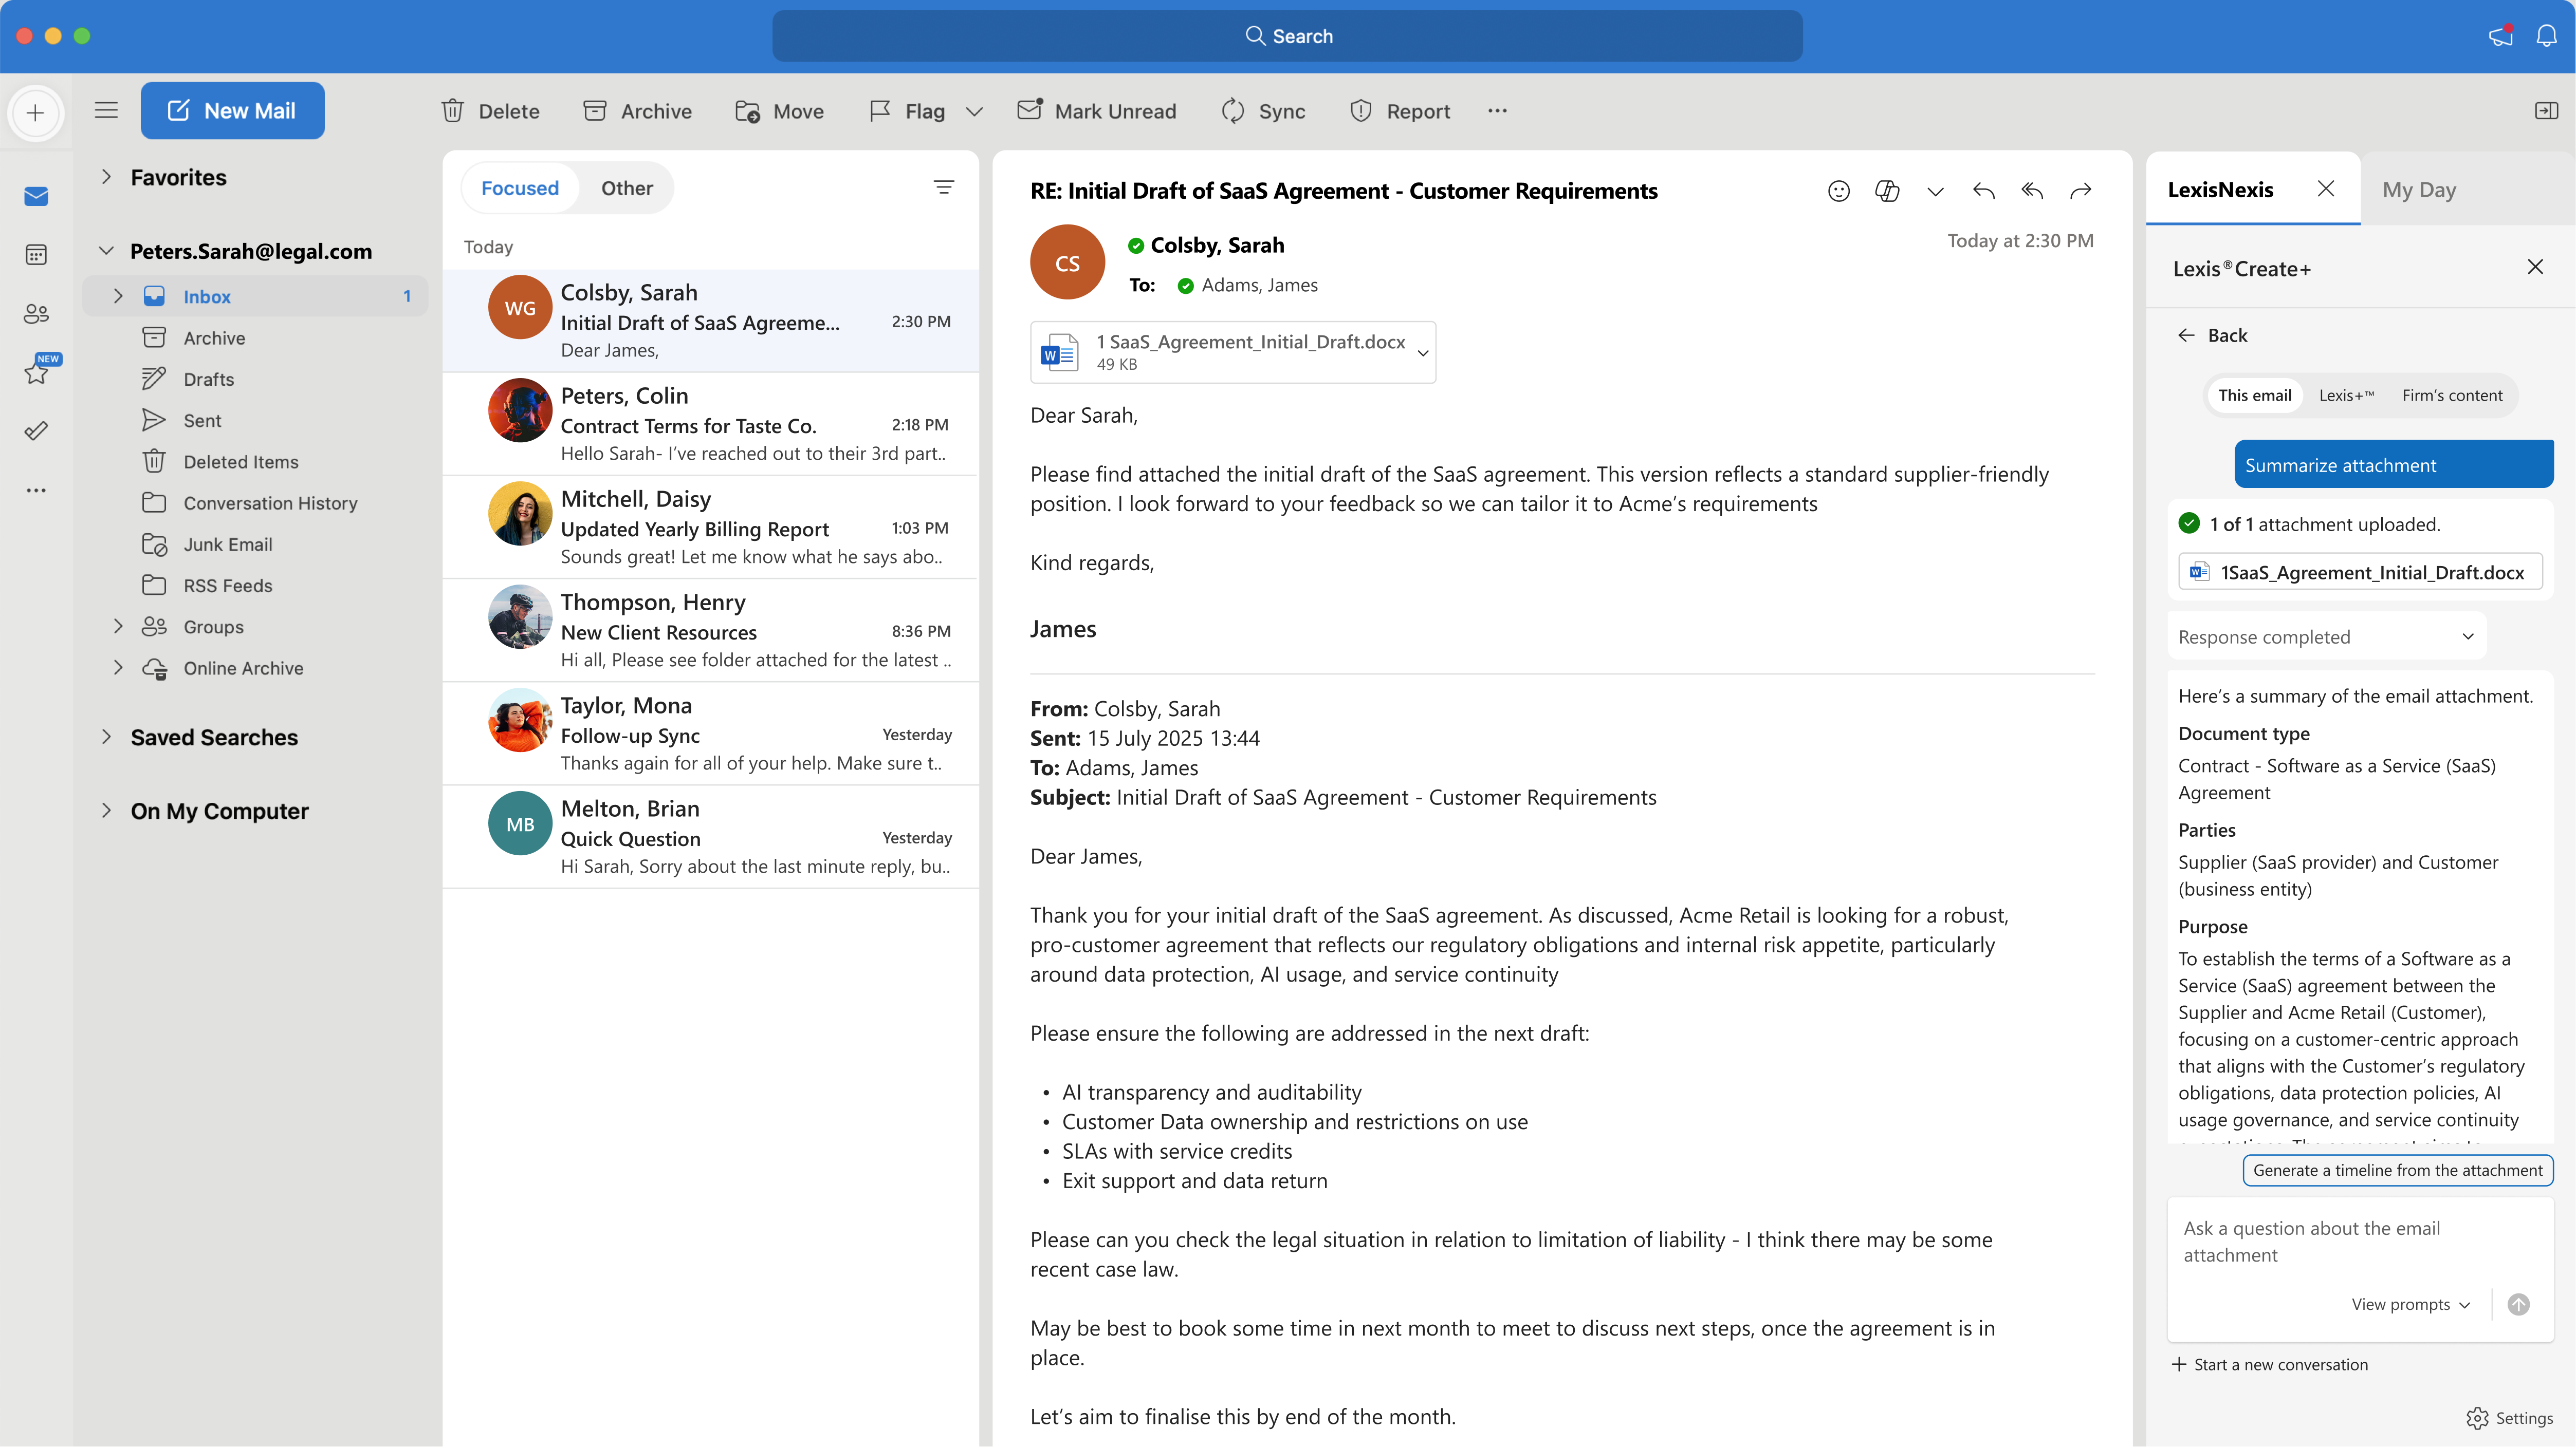Viewport: 2576px width, 1447px height.
Task: Select the Lexis+ toggle option
Action: (2345, 396)
